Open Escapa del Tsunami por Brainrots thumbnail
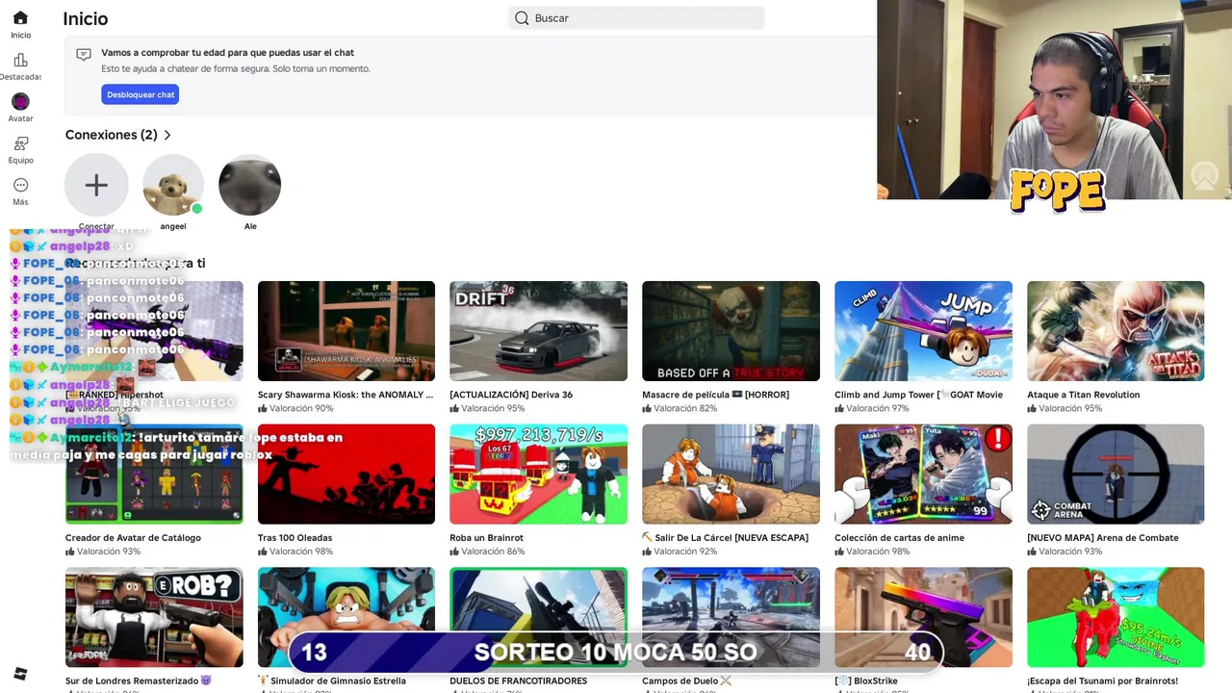The height and width of the screenshot is (693, 1232). (x=1116, y=617)
